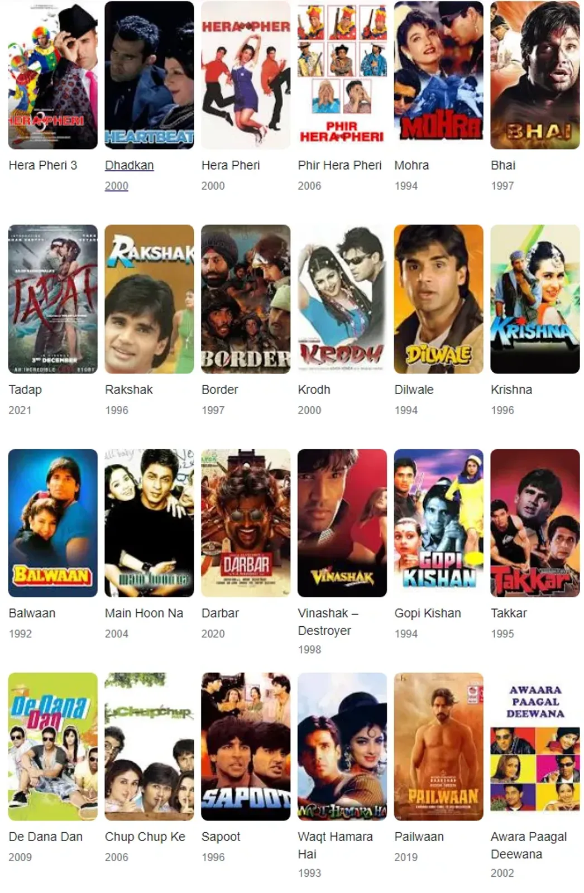Select the Mohra movie poster
584x893 pixels.
pyautogui.click(x=439, y=75)
